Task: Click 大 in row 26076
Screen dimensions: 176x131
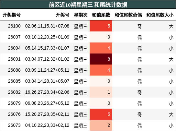Action: [171, 114]
